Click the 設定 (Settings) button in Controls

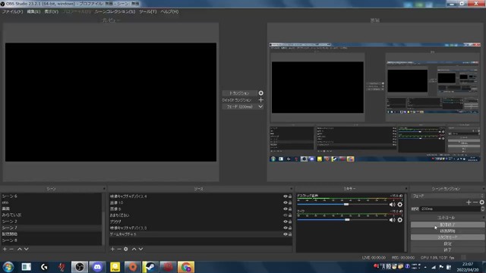coord(447,243)
